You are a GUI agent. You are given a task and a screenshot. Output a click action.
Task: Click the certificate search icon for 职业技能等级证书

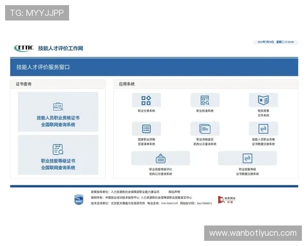point(58,150)
